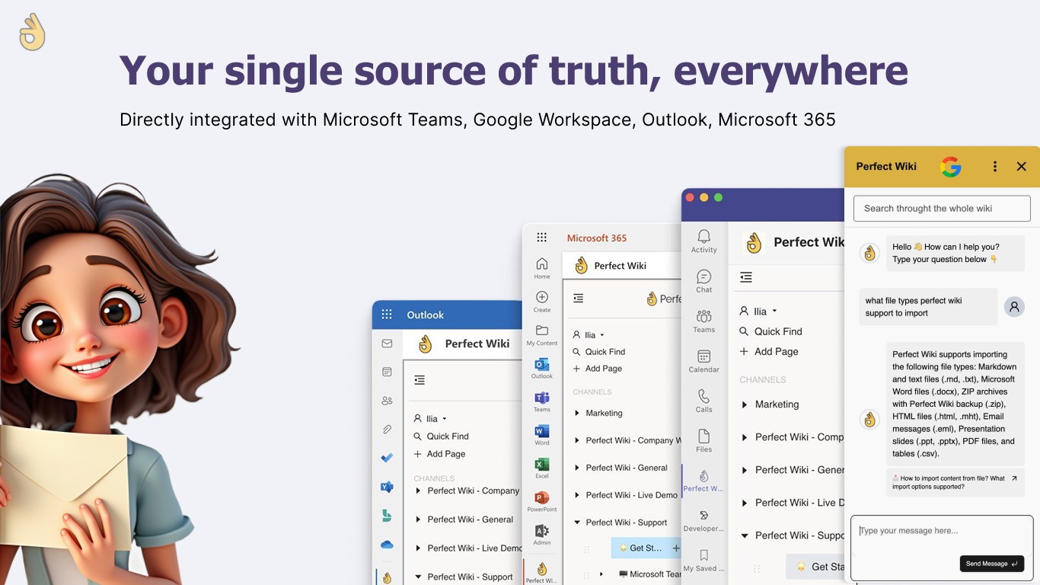Open Chat in the Teams sidebar
Viewport: 1040px width, 585px height.
coord(704,280)
